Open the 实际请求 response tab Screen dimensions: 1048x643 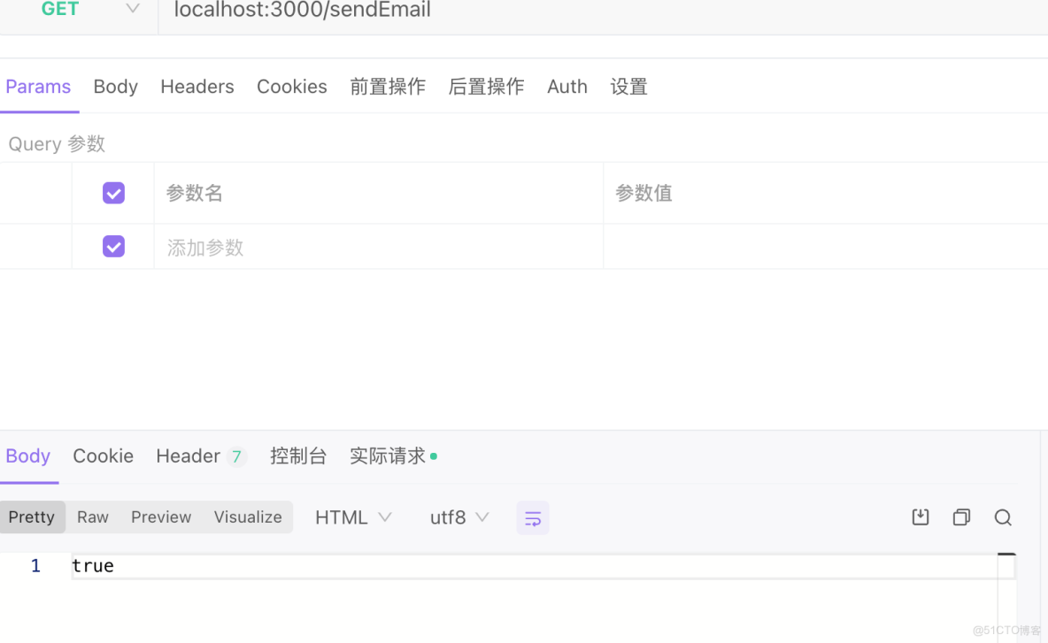pos(387,455)
